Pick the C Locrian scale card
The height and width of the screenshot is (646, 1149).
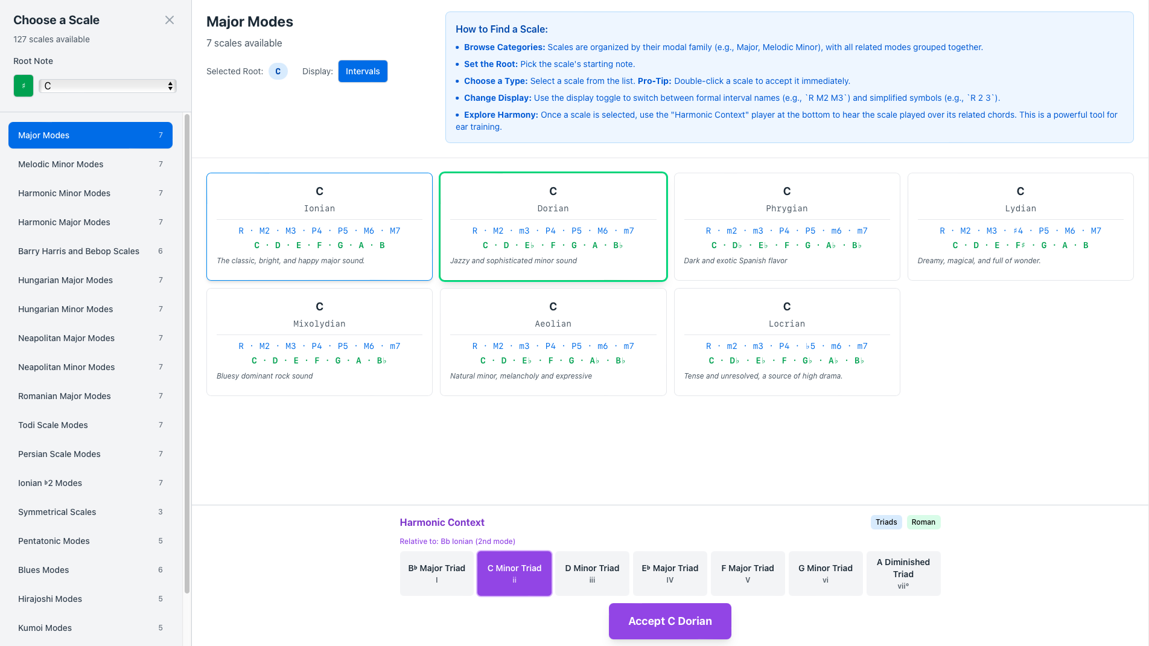786,342
